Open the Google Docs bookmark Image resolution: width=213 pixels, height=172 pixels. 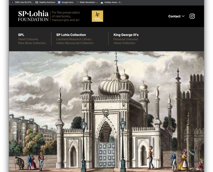tap(66, 2)
